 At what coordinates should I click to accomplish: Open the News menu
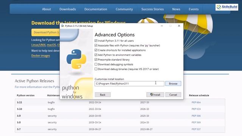point(176,9)
